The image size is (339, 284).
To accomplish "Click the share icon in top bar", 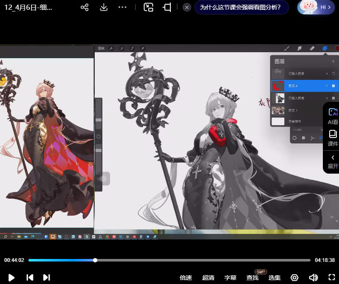I will pyautogui.click(x=85, y=7).
